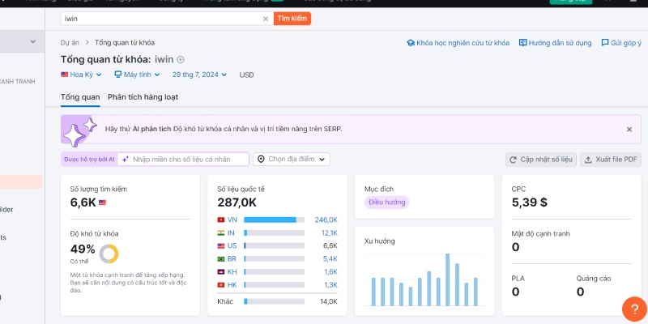Focus Nhập miền cho số liệu cá nhân field

pos(183,159)
